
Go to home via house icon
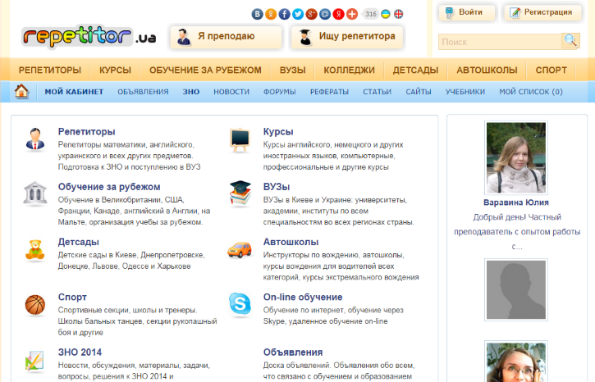click(21, 91)
